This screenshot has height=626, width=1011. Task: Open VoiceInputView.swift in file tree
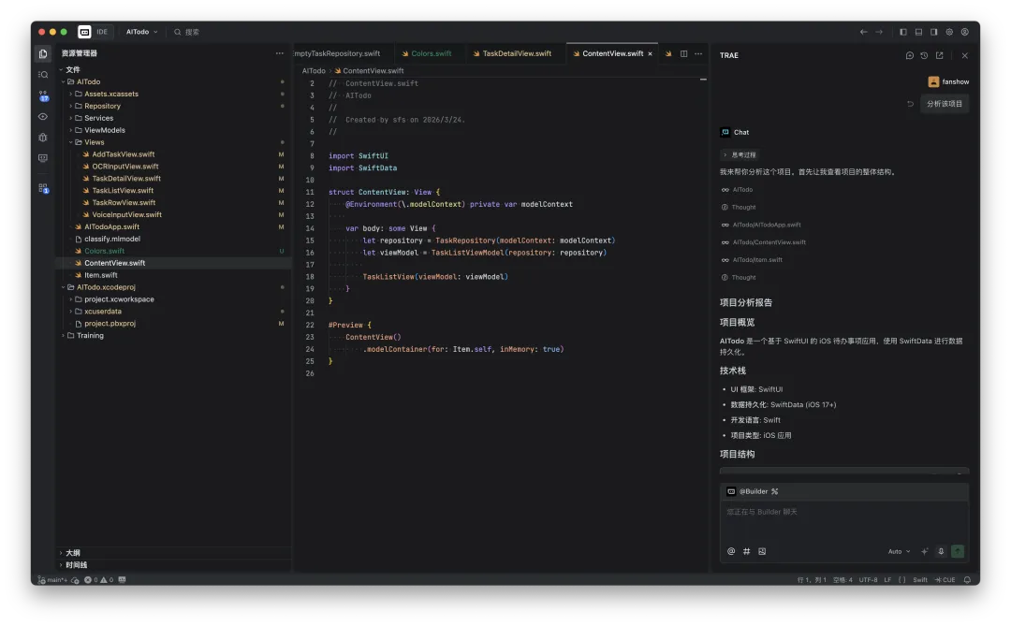tap(126, 214)
